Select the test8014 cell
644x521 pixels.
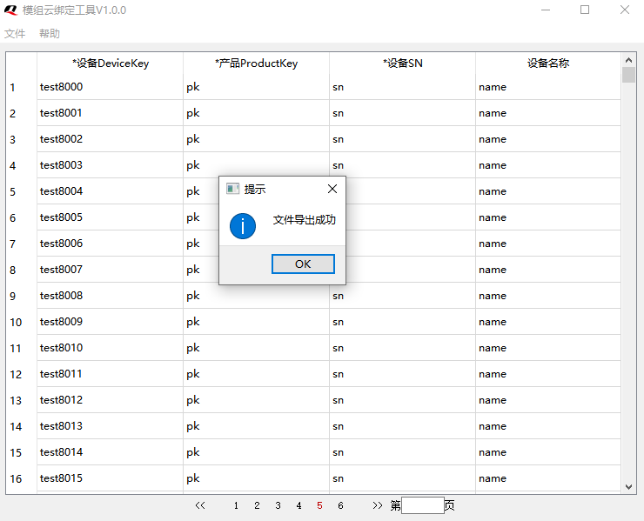110,452
